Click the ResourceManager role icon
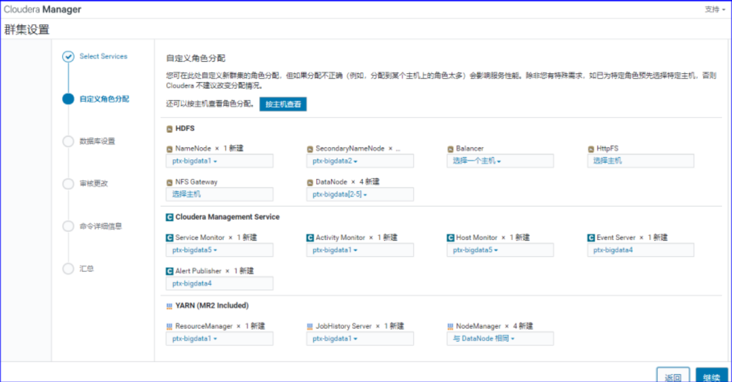Image resolution: width=732 pixels, height=382 pixels. [x=169, y=326]
